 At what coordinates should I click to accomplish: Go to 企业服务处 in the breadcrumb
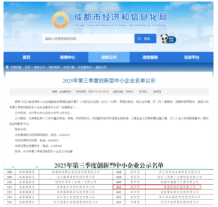tap(85, 67)
